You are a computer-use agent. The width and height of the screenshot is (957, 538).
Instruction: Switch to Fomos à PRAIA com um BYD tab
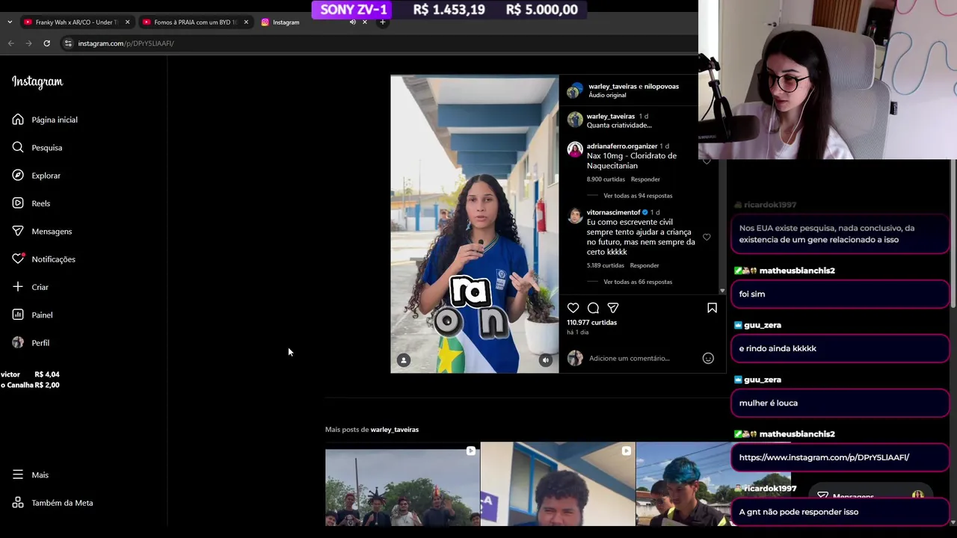coord(194,22)
